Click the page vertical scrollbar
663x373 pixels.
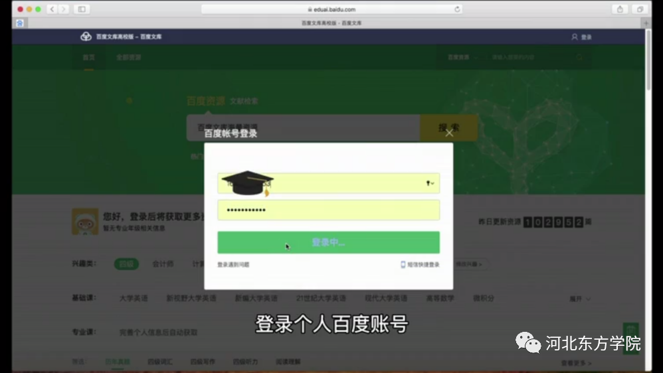coord(648,60)
